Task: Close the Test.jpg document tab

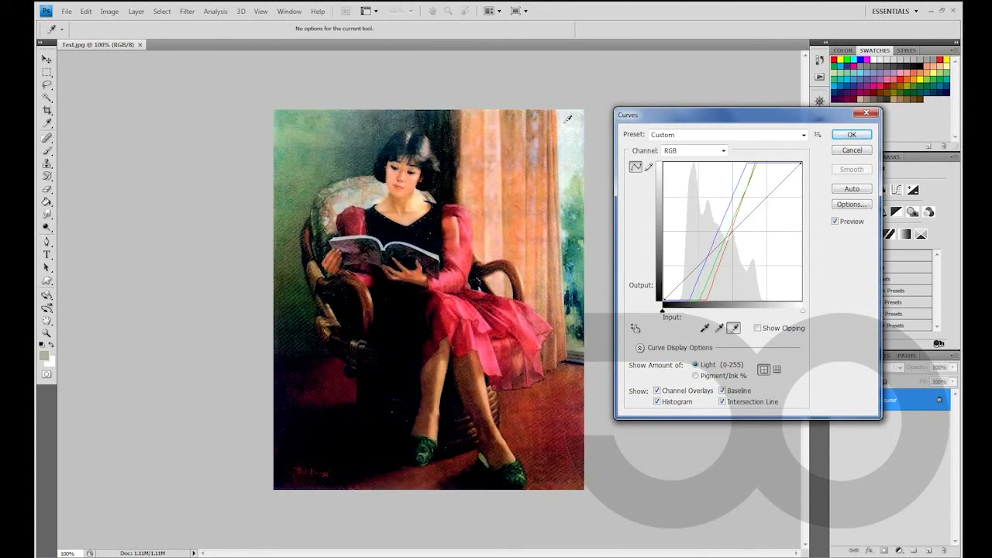Action: click(x=140, y=45)
